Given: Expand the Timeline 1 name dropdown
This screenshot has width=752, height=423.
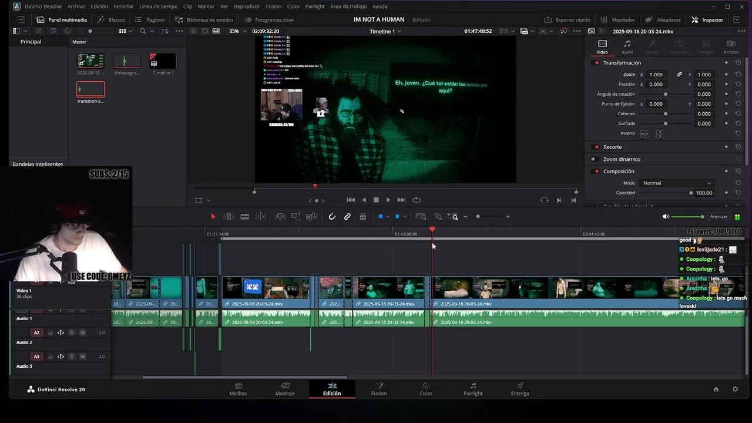Looking at the screenshot, I should pyautogui.click(x=385, y=31).
